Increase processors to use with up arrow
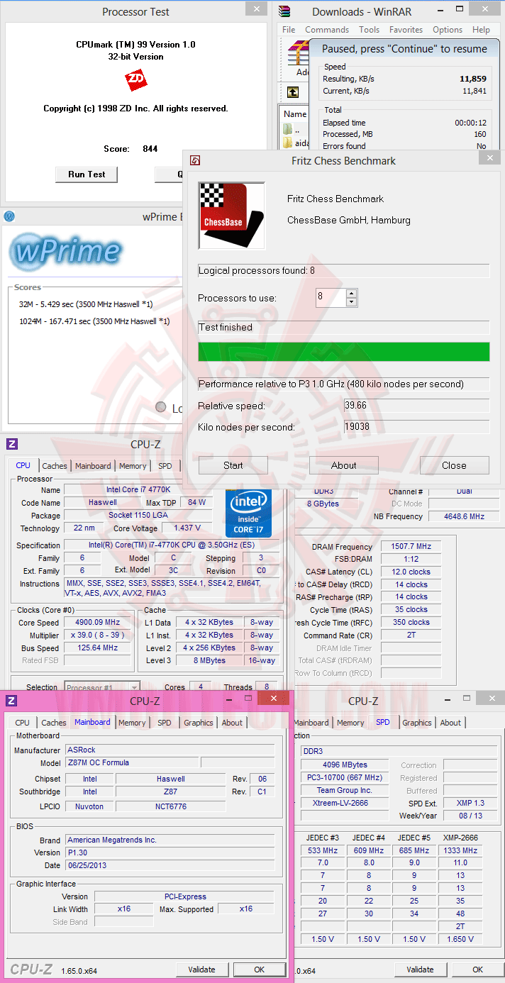This screenshot has height=983, width=505. [x=351, y=293]
